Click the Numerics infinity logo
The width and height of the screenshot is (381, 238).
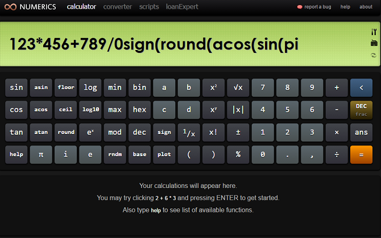(10, 7)
